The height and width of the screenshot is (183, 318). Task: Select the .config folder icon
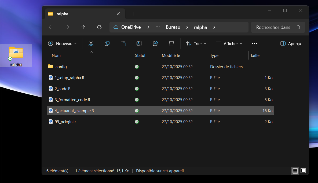51,67
